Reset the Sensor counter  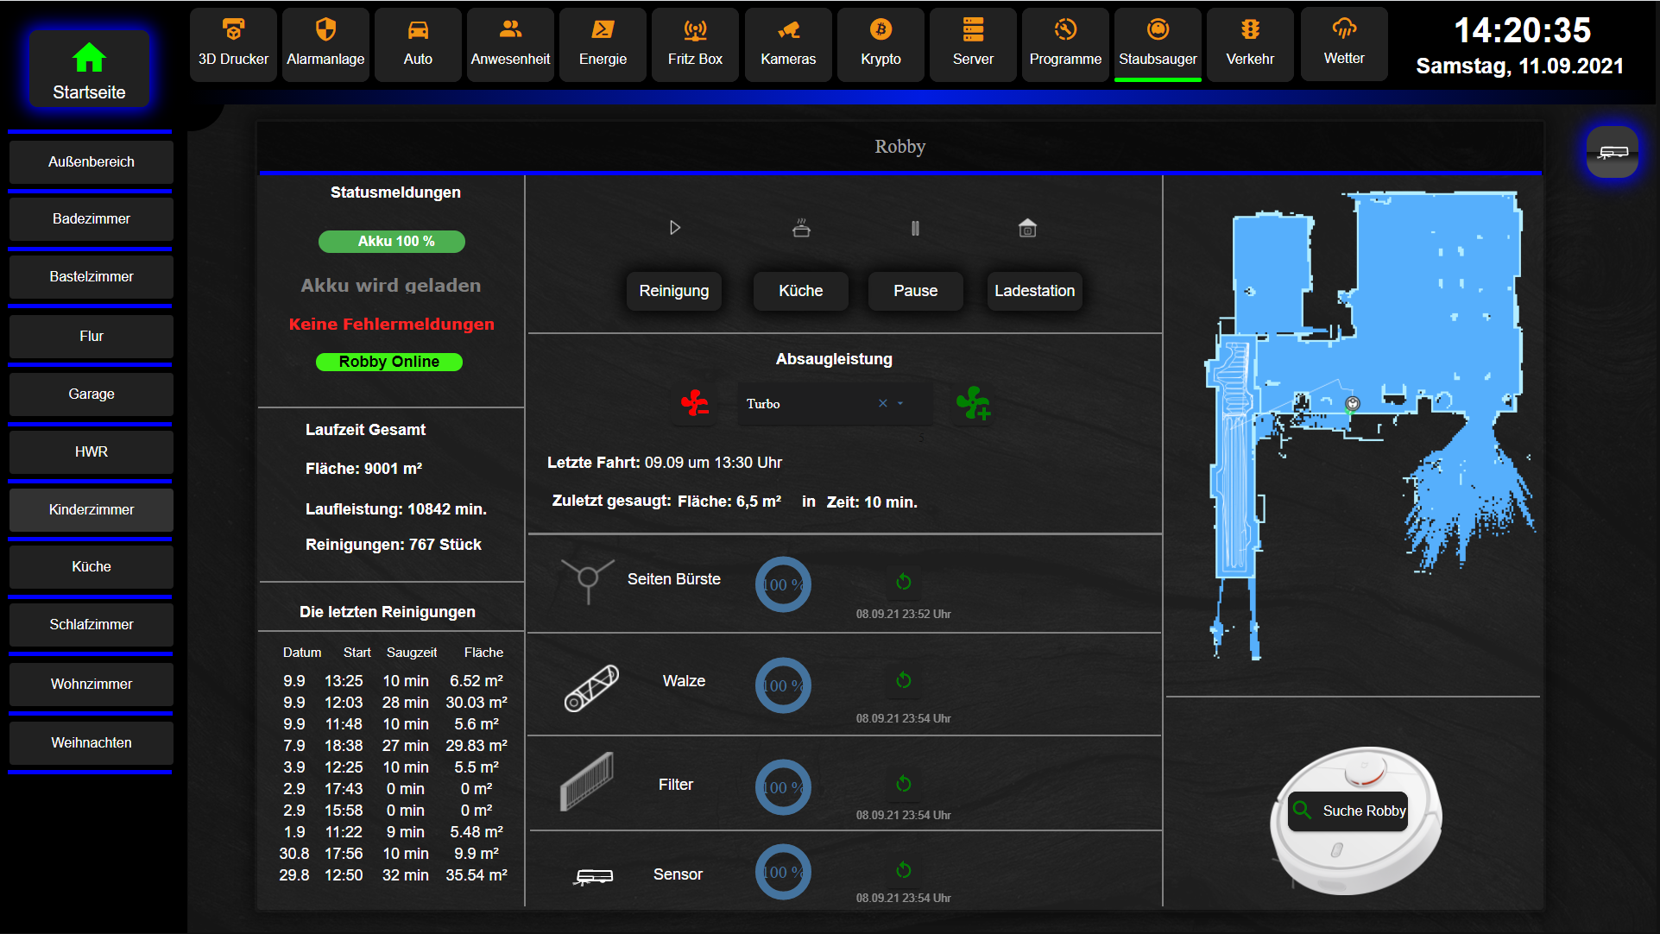(904, 870)
